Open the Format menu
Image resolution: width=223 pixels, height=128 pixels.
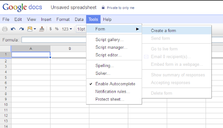[x=63, y=19]
